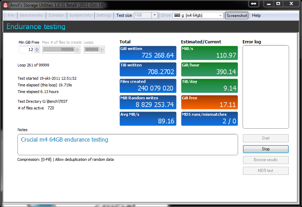Click the Anvil's Storage Utilities app icon
The image size is (302, 207).
[5, 5]
